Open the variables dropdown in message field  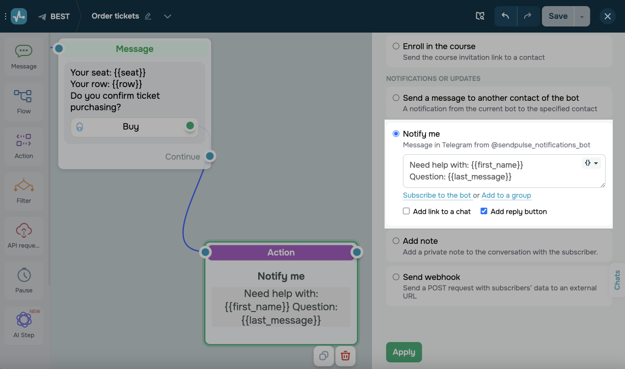tap(591, 163)
